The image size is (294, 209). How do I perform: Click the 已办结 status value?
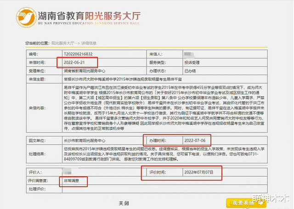[x=190, y=71]
